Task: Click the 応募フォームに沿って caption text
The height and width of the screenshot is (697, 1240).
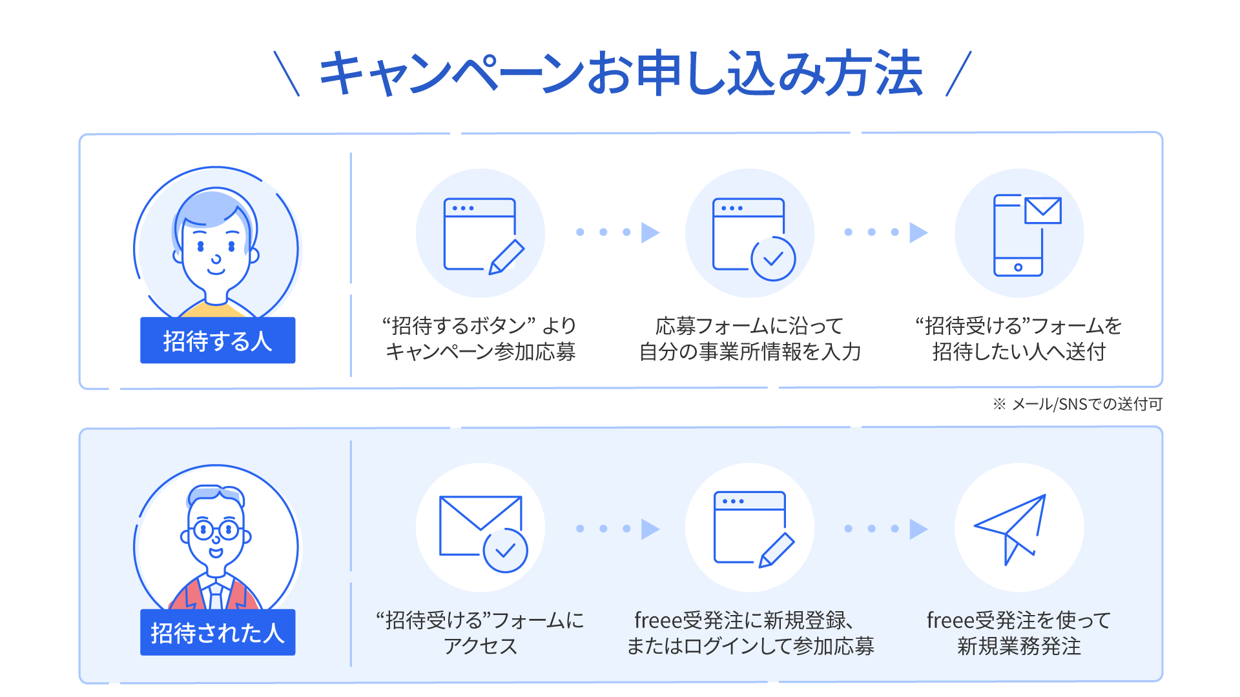Action: (750, 325)
